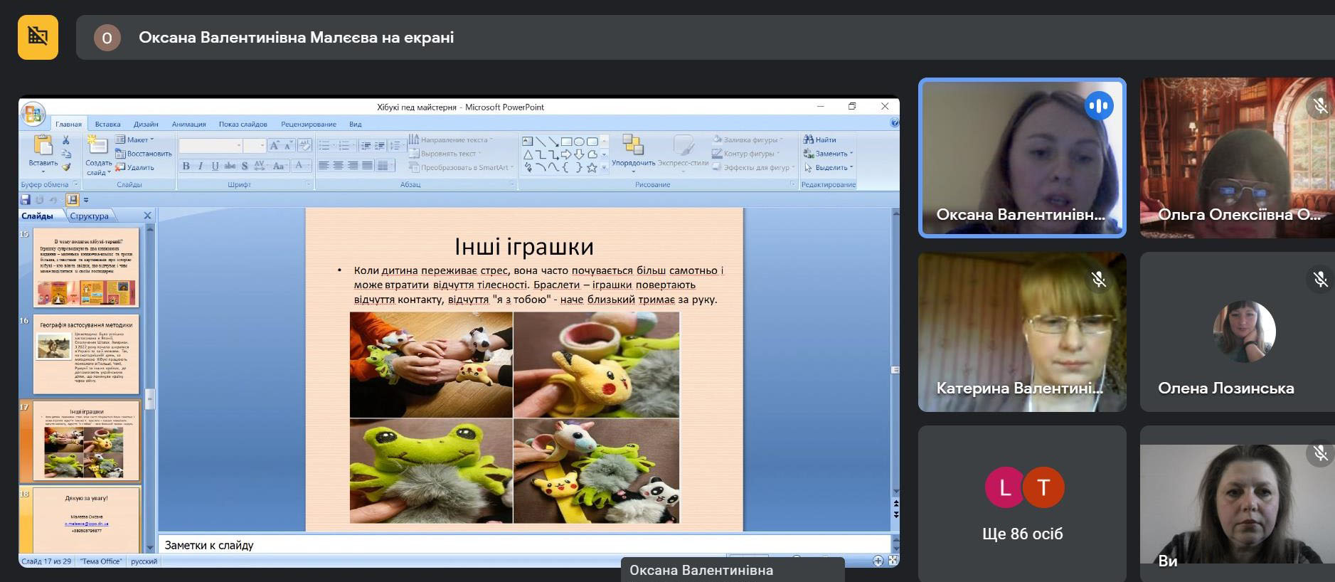Click the fit slide to window icon
1335x582 pixels.
pos(893,561)
